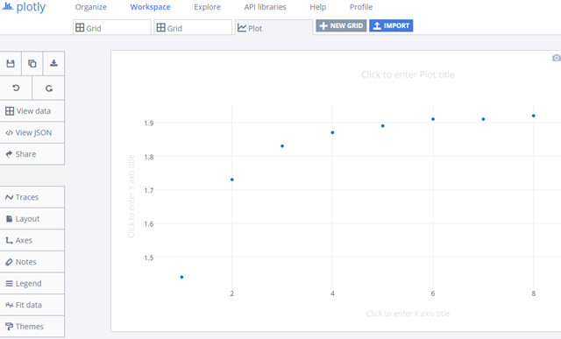Select the Plot tab

(x=273, y=27)
